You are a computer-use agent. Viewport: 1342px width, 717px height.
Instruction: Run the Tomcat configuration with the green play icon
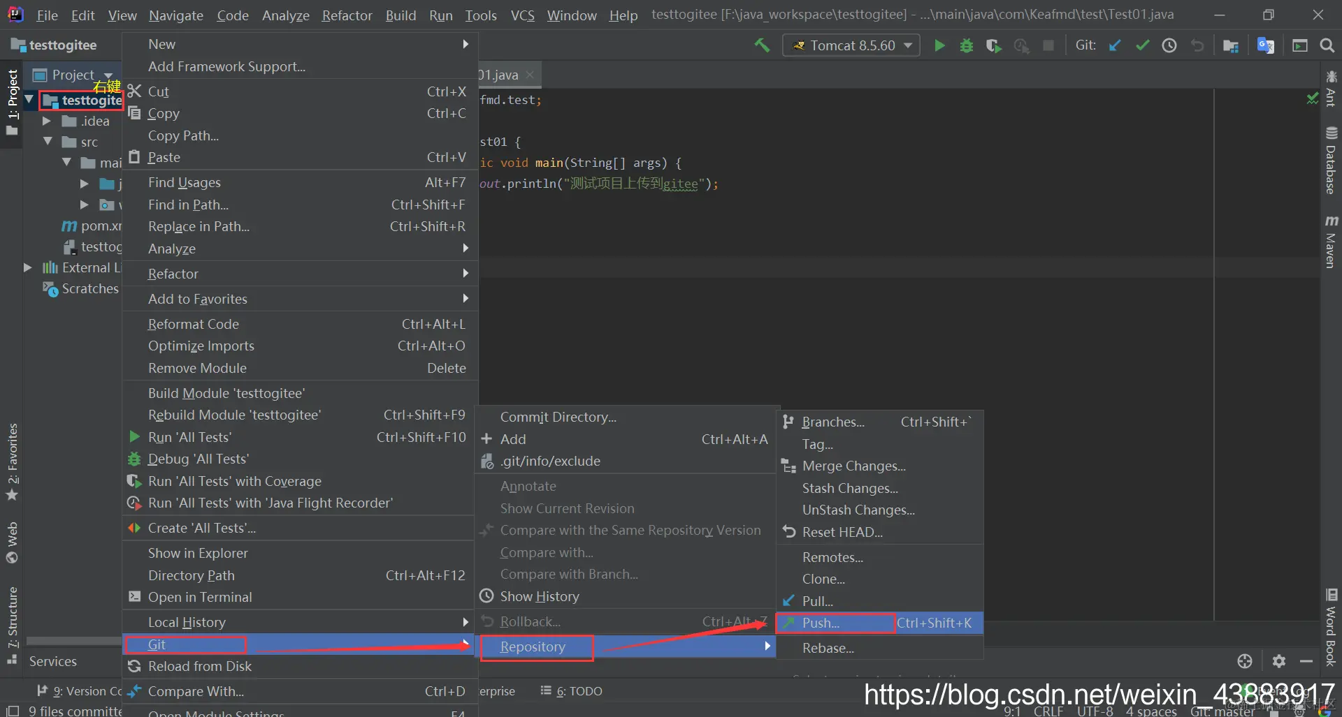tap(939, 45)
